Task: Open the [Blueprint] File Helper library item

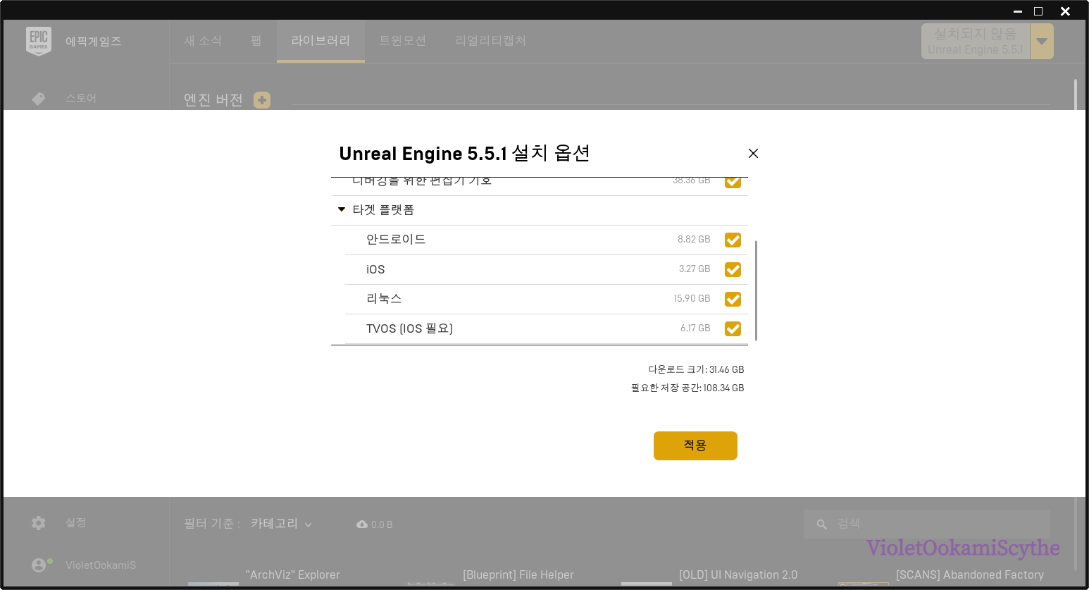Action: coord(518,575)
